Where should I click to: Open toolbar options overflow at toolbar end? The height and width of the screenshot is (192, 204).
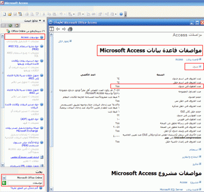click(125, 14)
